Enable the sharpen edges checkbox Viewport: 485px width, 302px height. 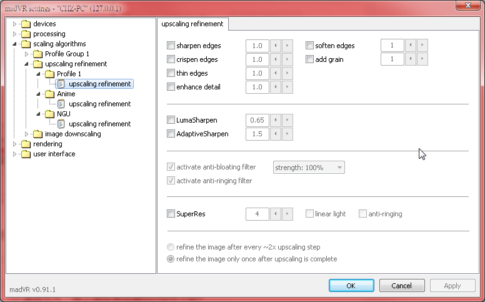click(171, 46)
